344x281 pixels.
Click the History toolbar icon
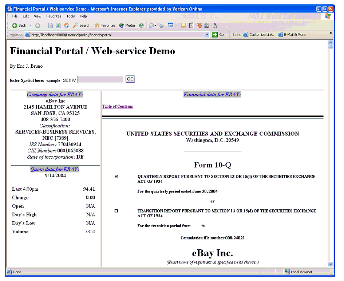click(x=141, y=25)
